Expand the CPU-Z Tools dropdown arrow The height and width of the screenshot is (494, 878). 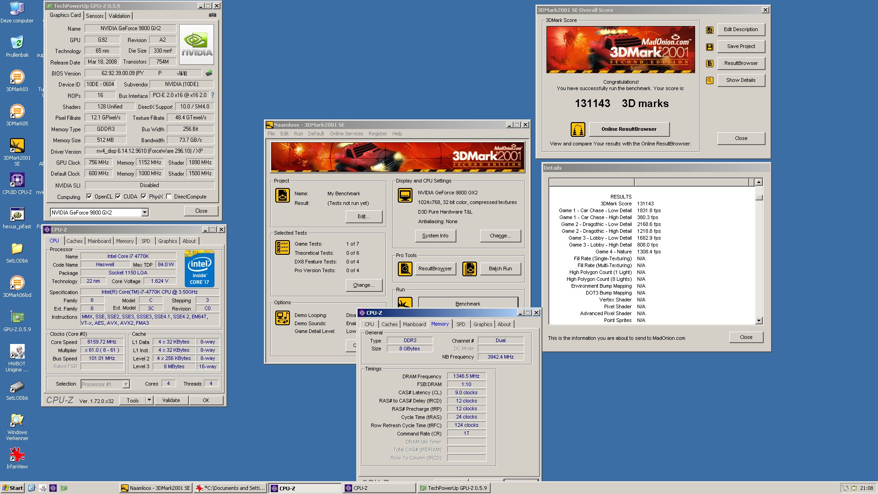(149, 400)
